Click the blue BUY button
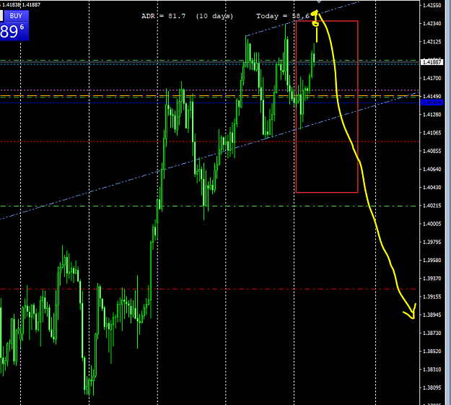451x405 pixels. click(16, 16)
